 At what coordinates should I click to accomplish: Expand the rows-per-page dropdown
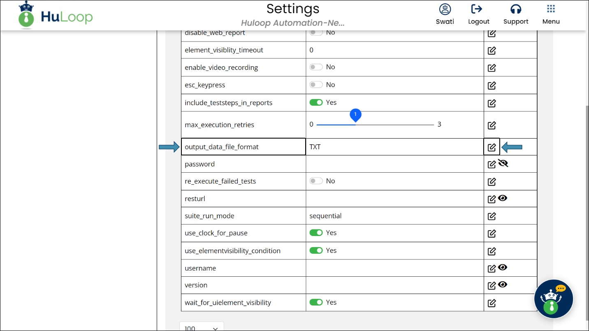pos(202,328)
